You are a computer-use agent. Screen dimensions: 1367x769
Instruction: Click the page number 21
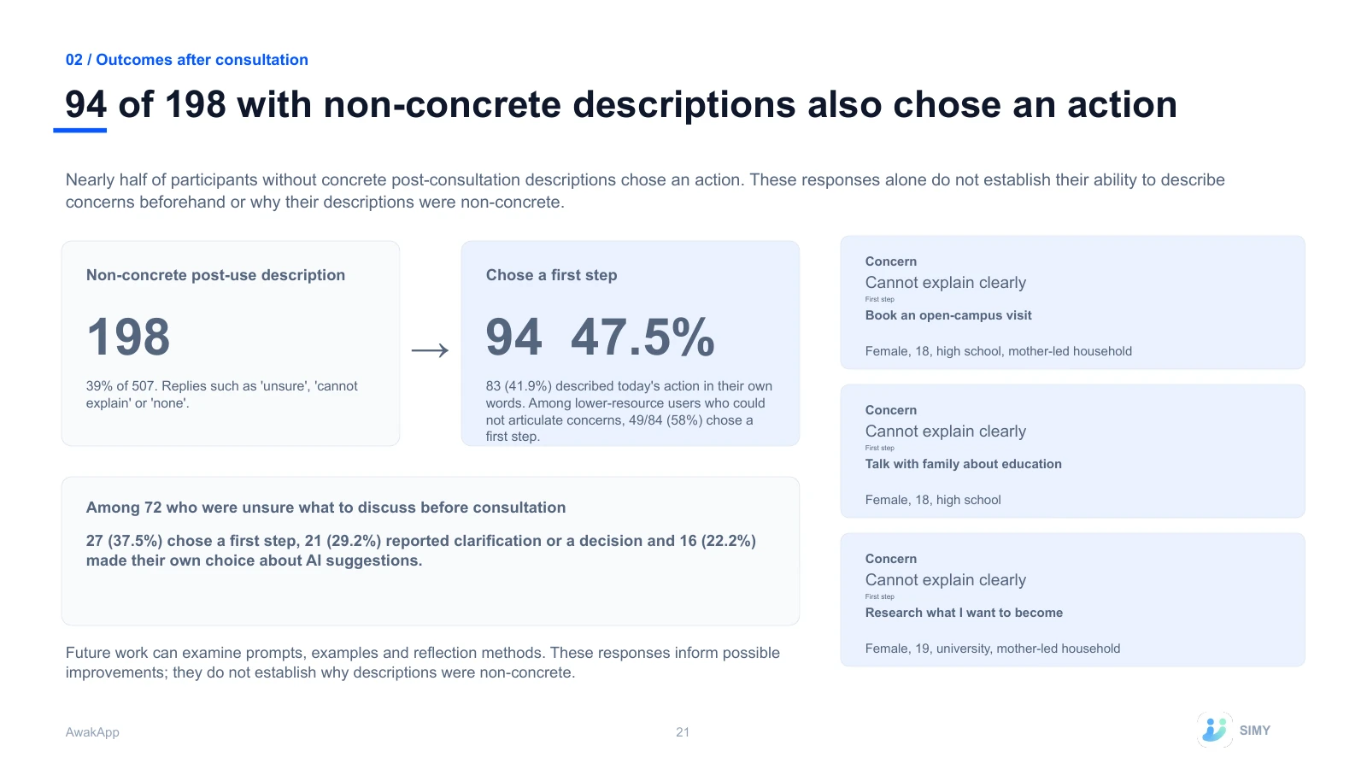coord(683,732)
